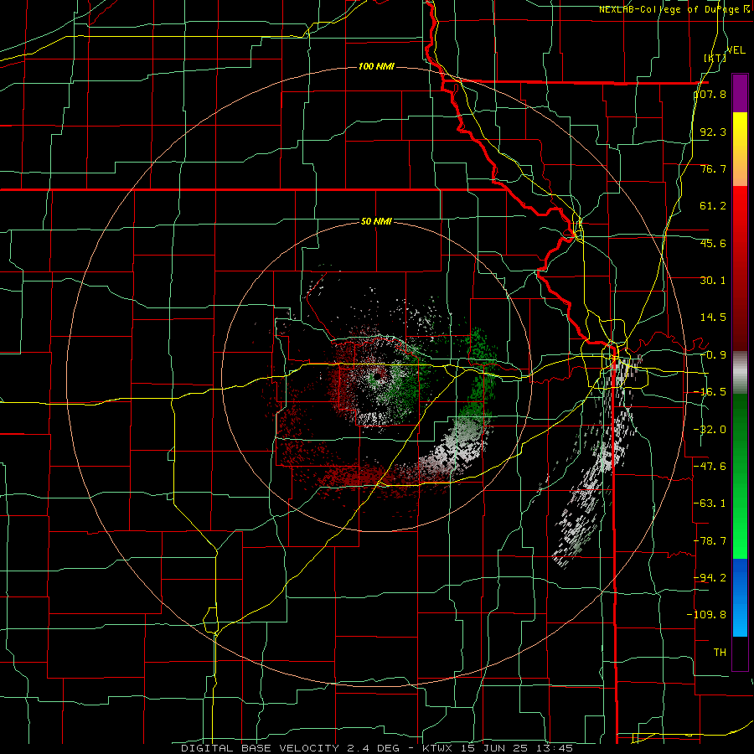Click the [KT] units label

(715, 59)
